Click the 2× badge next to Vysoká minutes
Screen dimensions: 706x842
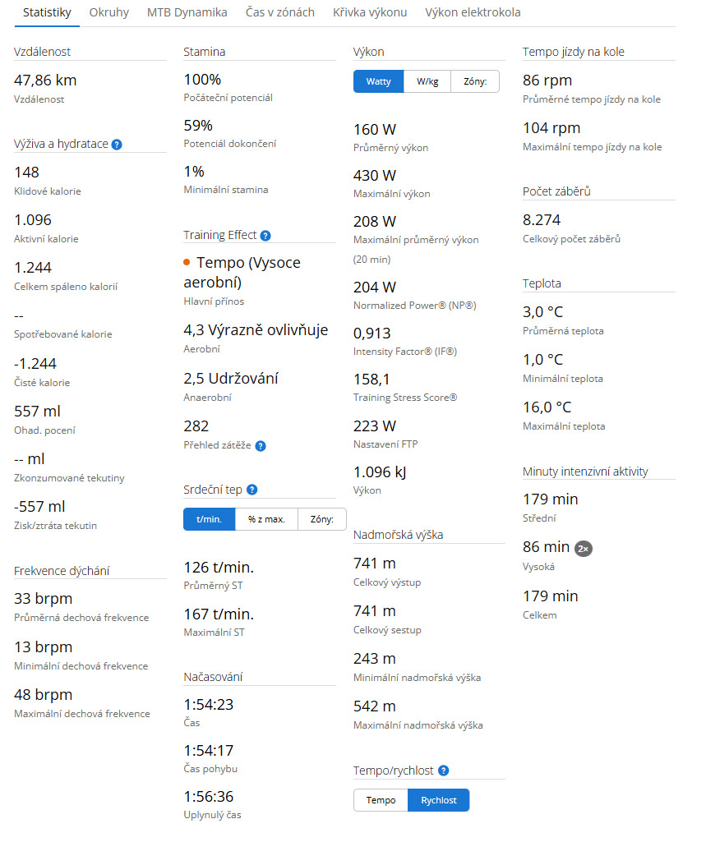[x=583, y=548]
